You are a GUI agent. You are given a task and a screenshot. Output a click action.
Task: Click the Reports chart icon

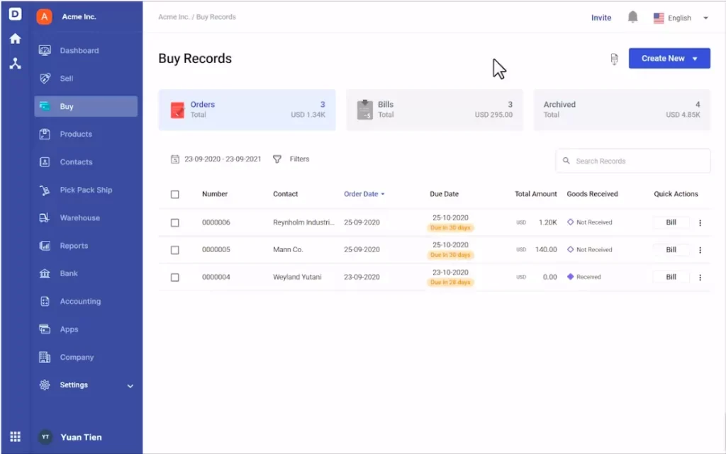coord(45,246)
